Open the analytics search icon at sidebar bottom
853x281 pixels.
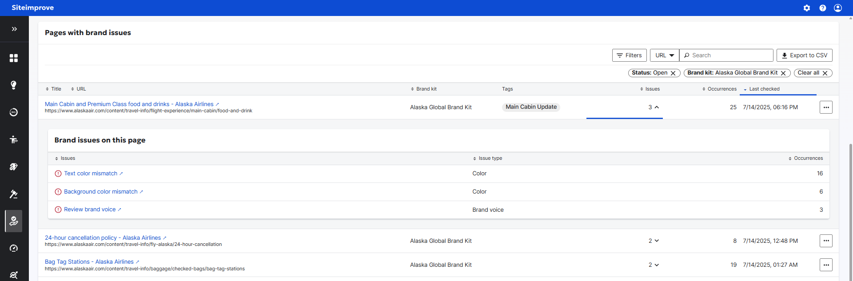14,275
